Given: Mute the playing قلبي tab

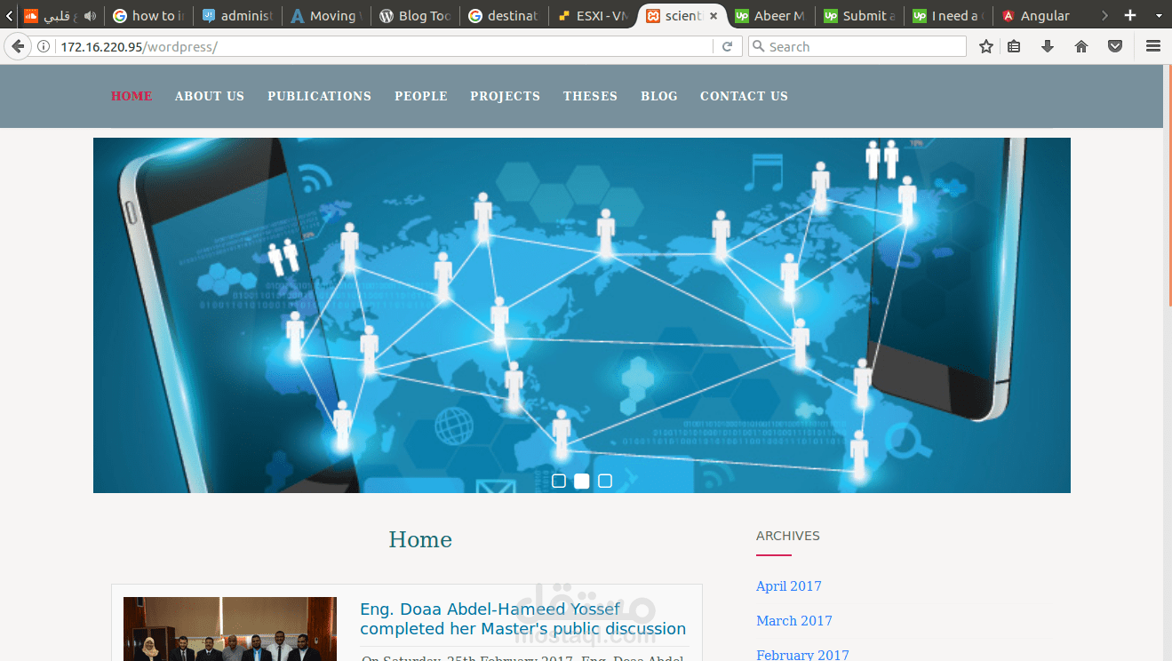Looking at the screenshot, I should tap(90, 15).
